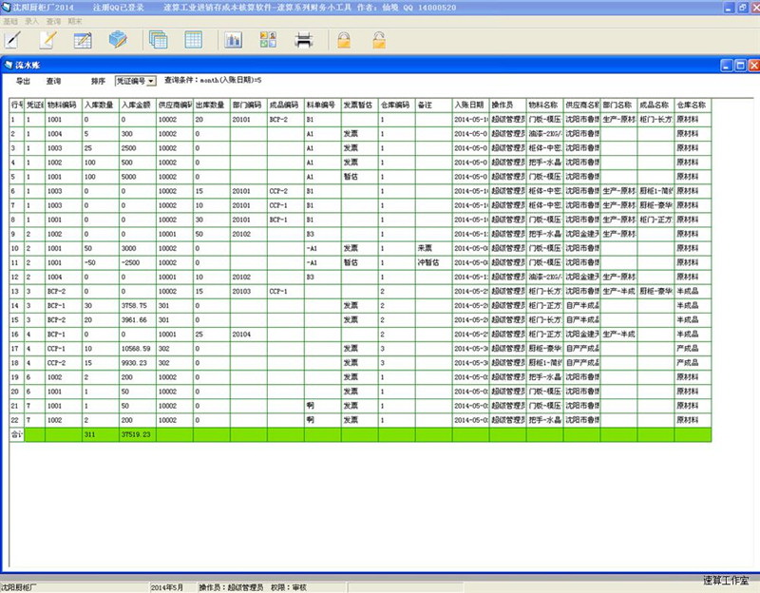The width and height of the screenshot is (760, 593).
Task: Click 物料编码 cell CCP-2 in row 18
Action: [x=64, y=363]
